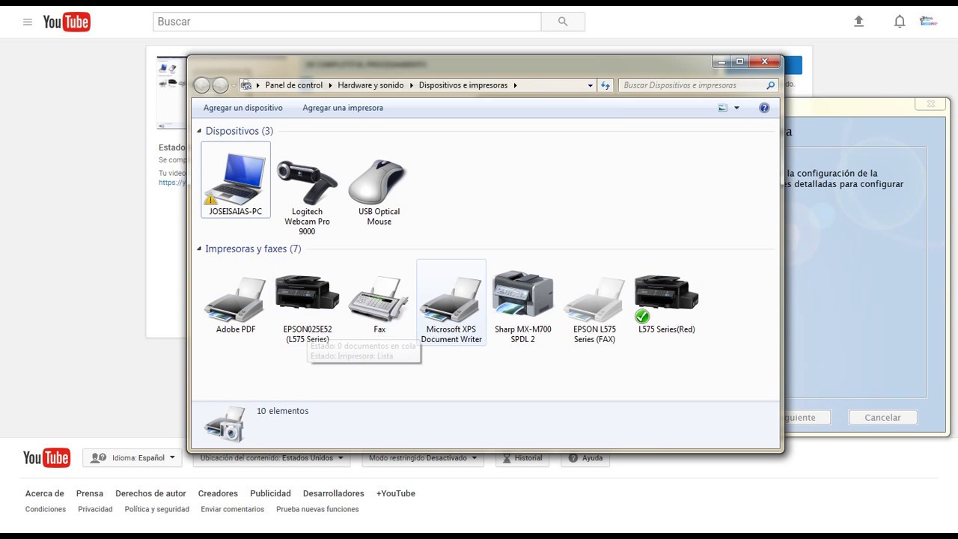Viewport: 958px width, 539px height.
Task: Click the control panel icon in address bar
Action: click(x=245, y=85)
